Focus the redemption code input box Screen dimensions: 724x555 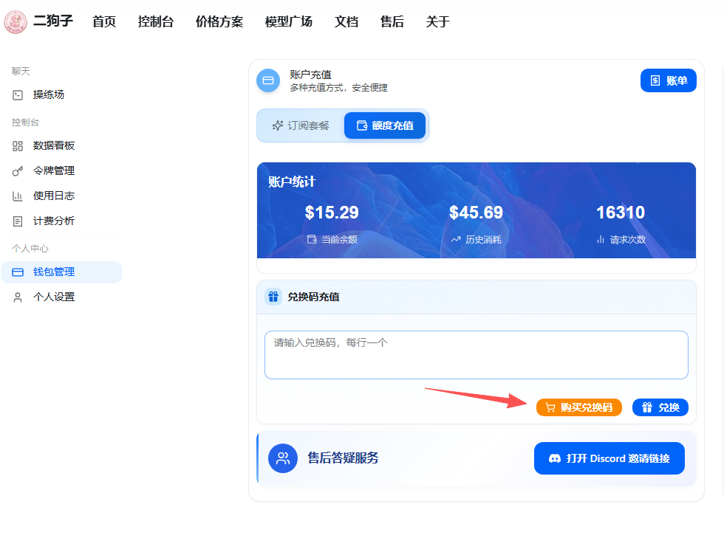[x=476, y=355]
